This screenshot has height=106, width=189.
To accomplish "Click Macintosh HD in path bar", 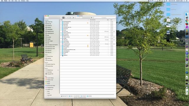I will [64, 96].
